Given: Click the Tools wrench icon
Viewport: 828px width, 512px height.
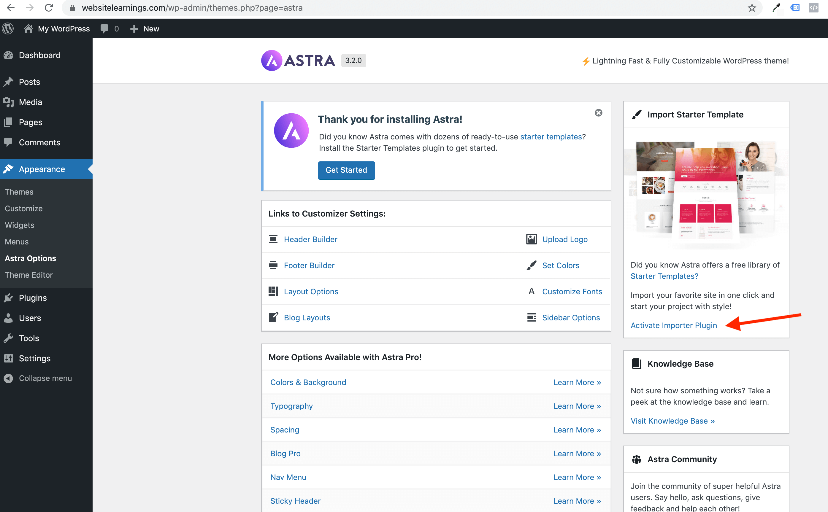Looking at the screenshot, I should tap(9, 338).
